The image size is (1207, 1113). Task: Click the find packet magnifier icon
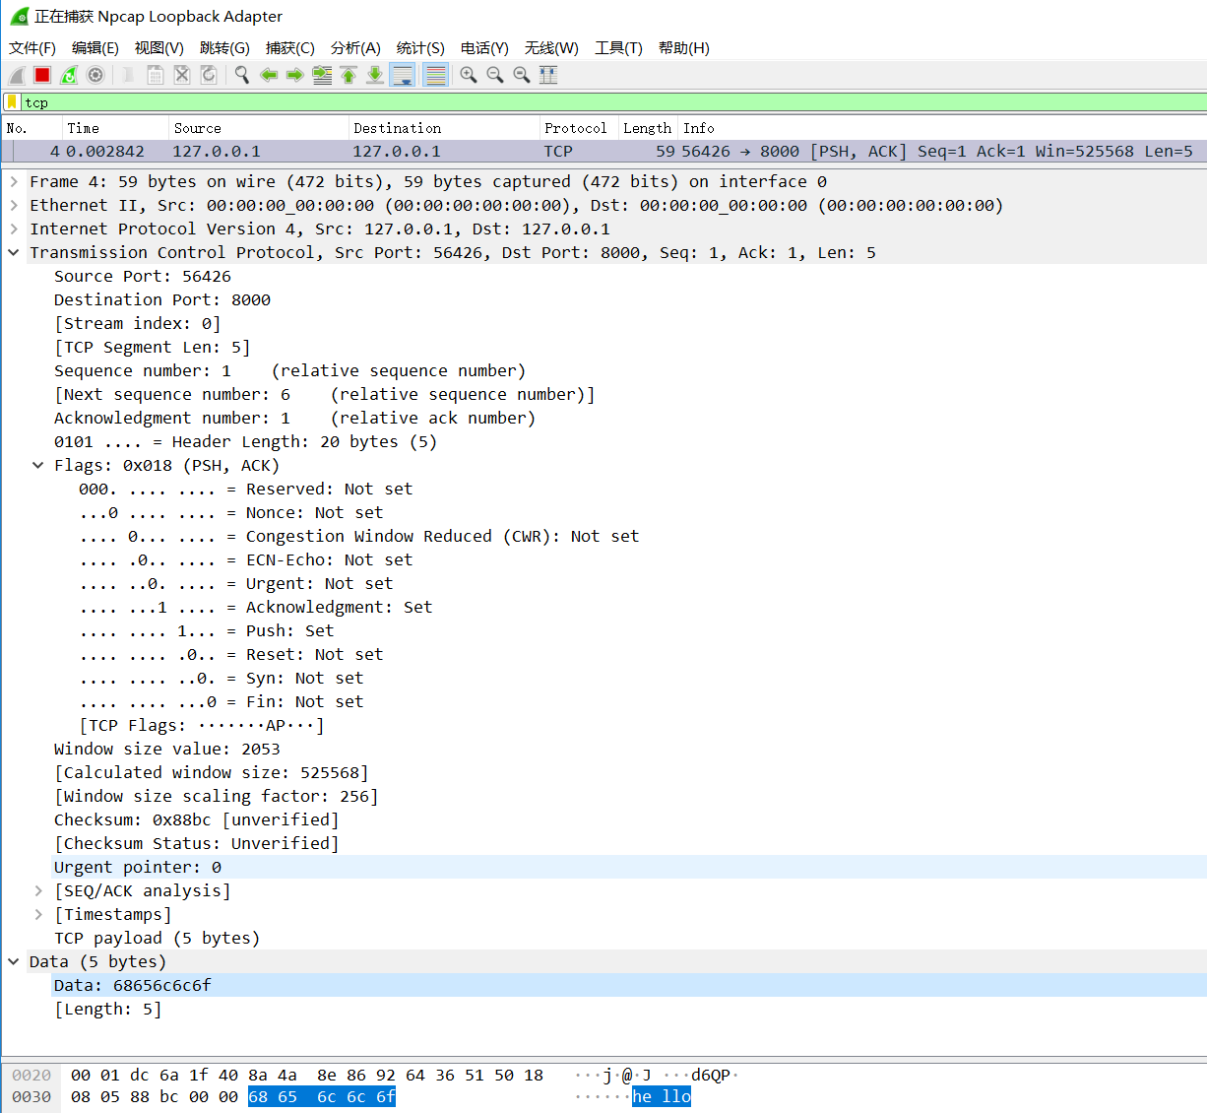pyautogui.click(x=241, y=75)
